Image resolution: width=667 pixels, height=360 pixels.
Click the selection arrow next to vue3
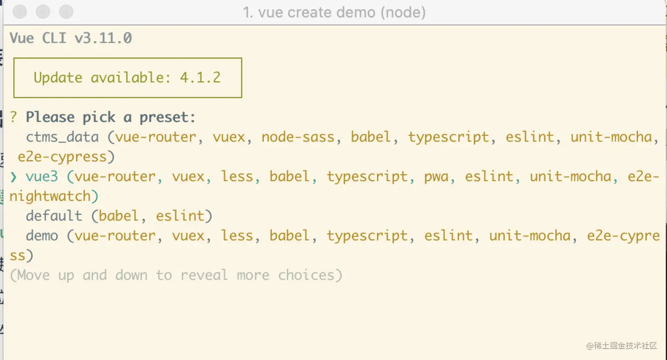pyautogui.click(x=14, y=177)
